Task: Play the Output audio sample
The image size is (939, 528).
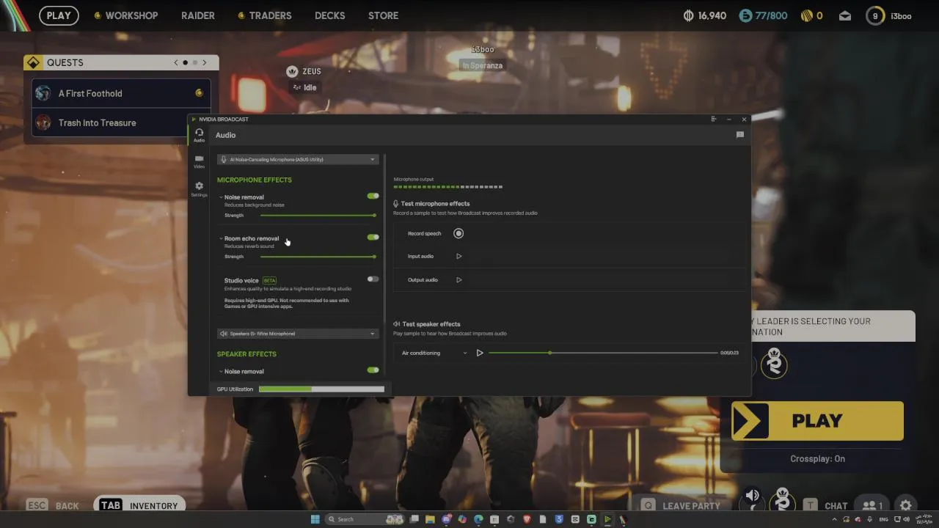Action: tap(459, 279)
